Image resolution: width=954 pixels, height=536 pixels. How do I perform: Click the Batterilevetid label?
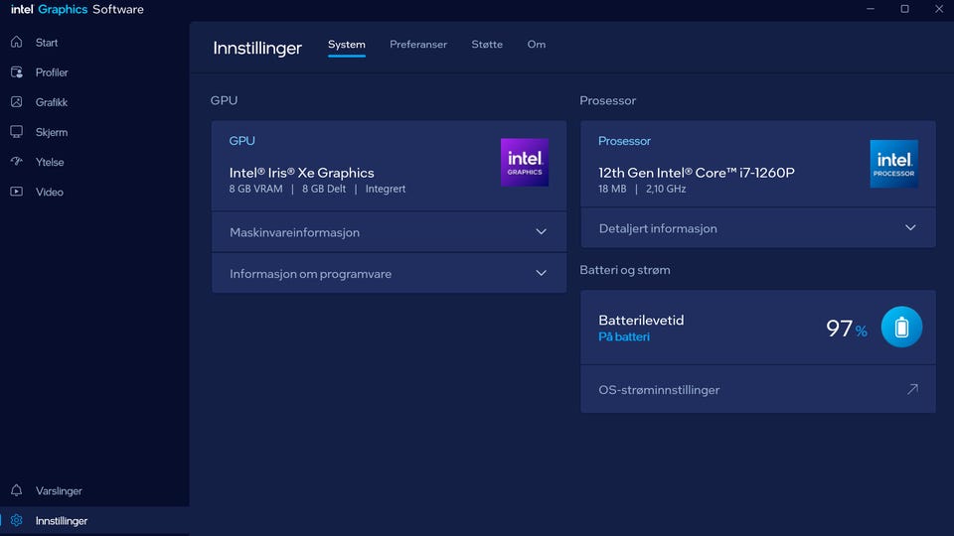click(641, 321)
